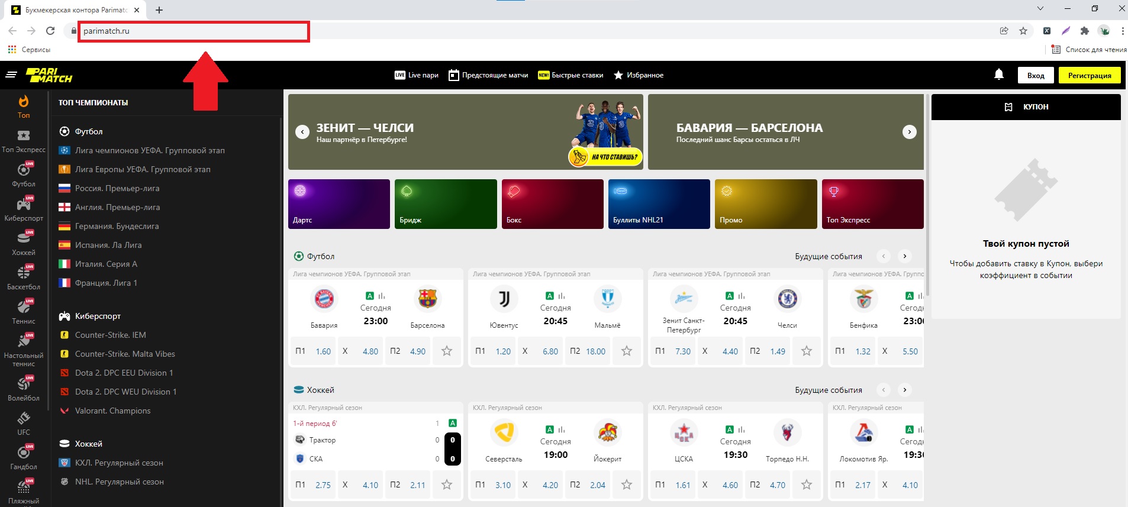Open the notifications bell
Viewport: 1128px width, 507px height.
999,75
